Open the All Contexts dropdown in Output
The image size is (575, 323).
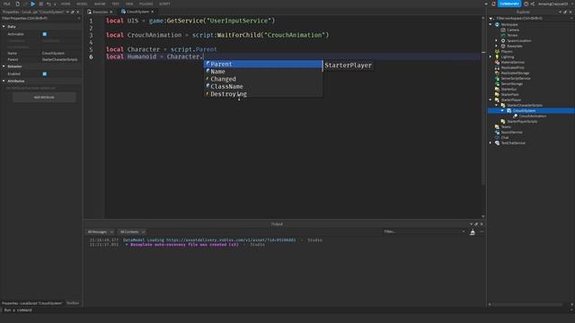tap(132, 231)
